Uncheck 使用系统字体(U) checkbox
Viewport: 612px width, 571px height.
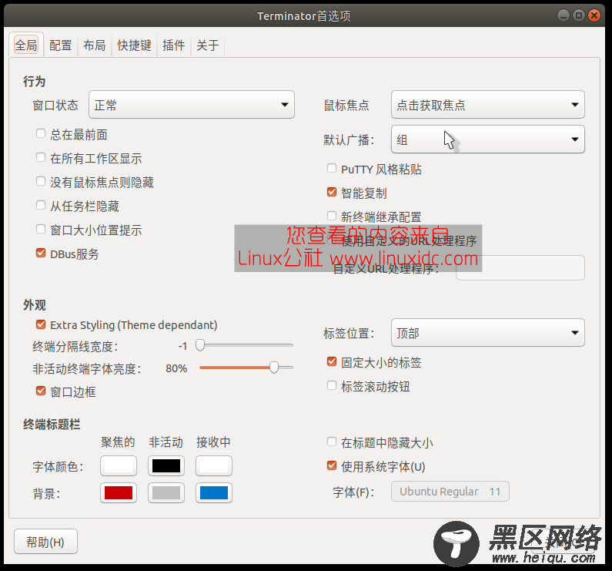tap(331, 466)
